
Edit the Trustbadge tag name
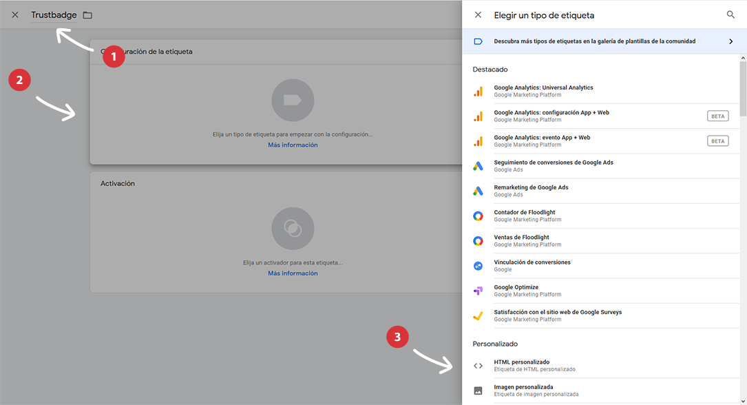54,14
